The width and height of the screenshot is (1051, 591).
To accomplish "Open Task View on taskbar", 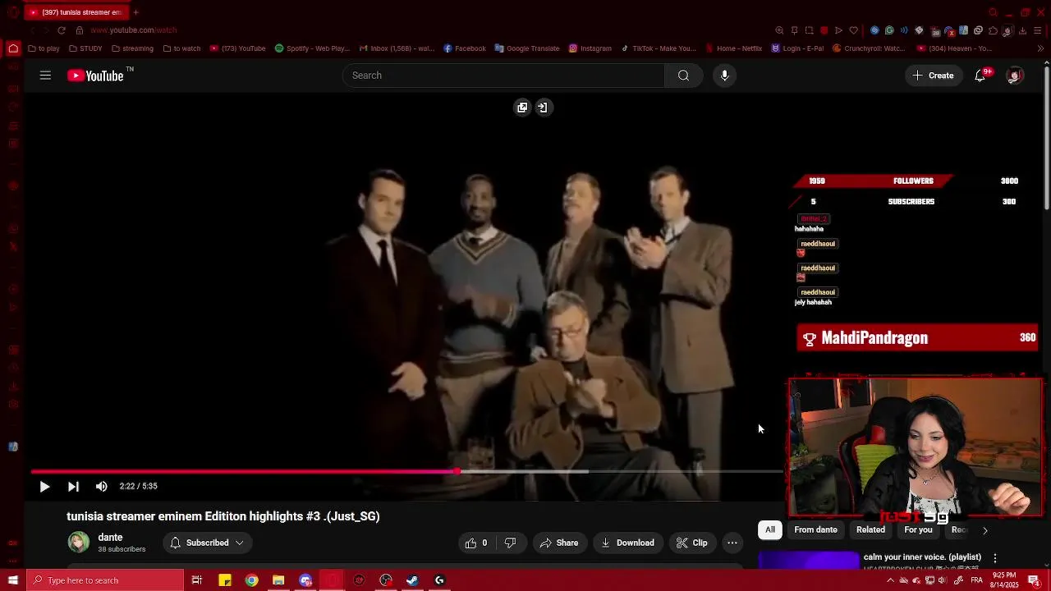I will (197, 580).
